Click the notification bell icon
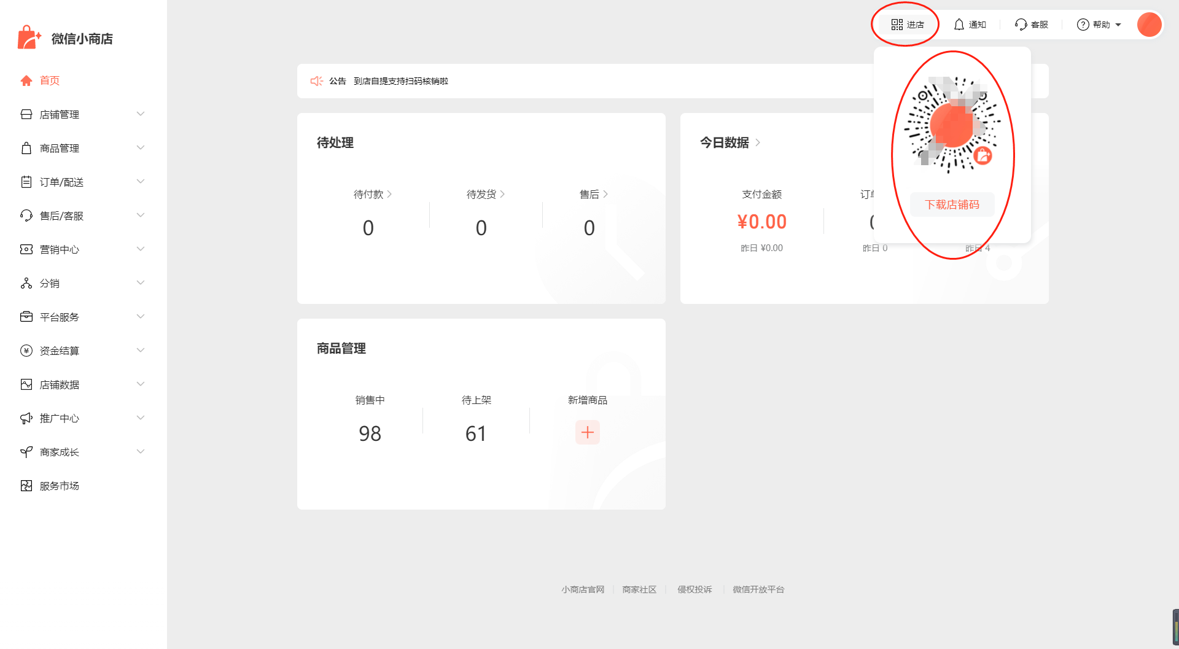Screen dimensions: 1179x649 click(x=959, y=25)
